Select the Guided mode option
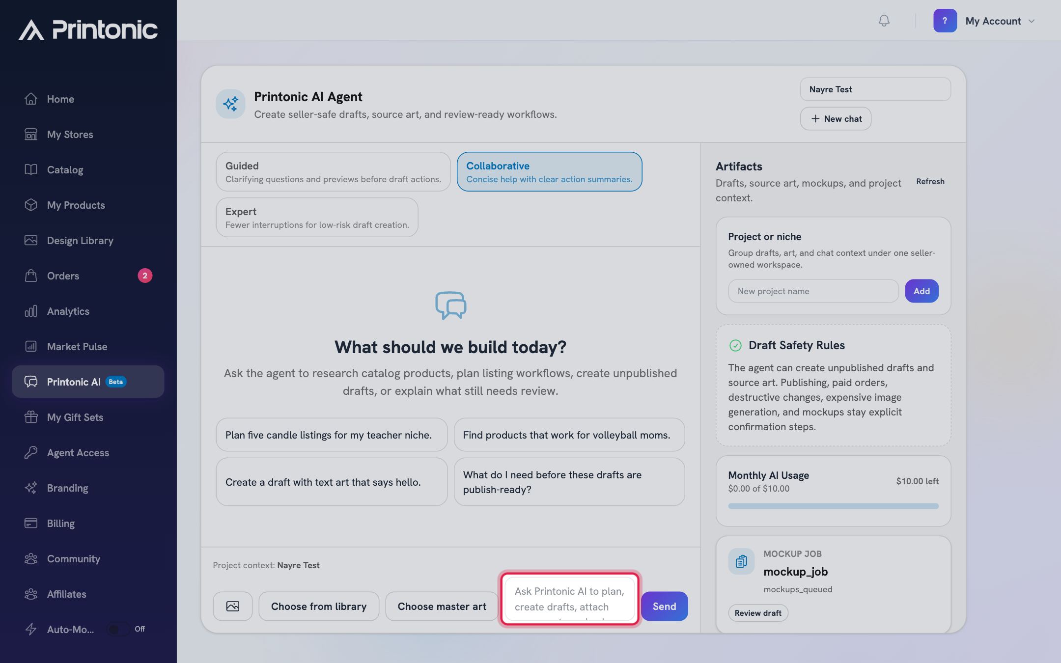This screenshot has height=663, width=1061. coord(333,171)
